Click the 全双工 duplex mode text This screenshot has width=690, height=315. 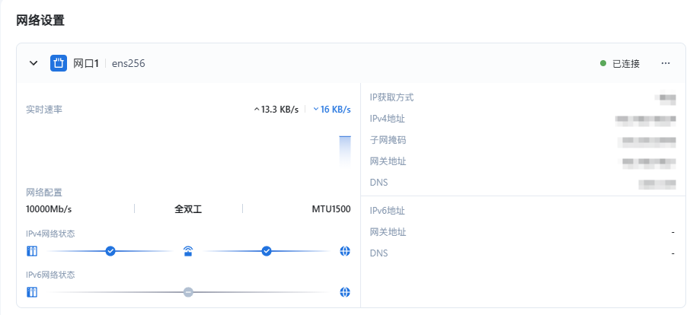click(188, 208)
